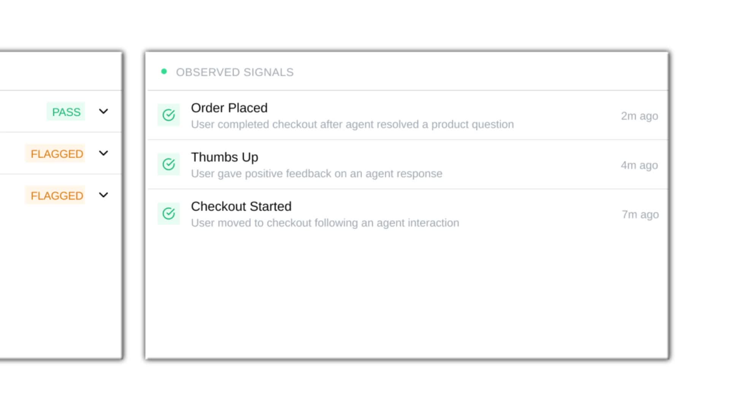The width and height of the screenshot is (730, 410).
Task: Click the Order Placed checkmark icon
Action: click(168, 115)
